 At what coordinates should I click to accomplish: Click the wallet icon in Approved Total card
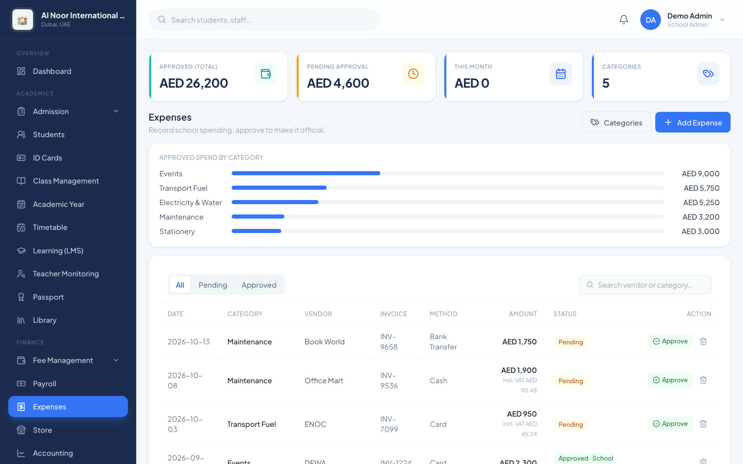266,74
